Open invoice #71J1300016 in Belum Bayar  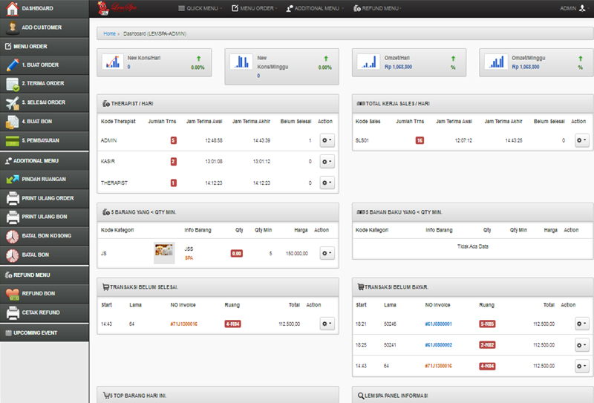(x=438, y=366)
